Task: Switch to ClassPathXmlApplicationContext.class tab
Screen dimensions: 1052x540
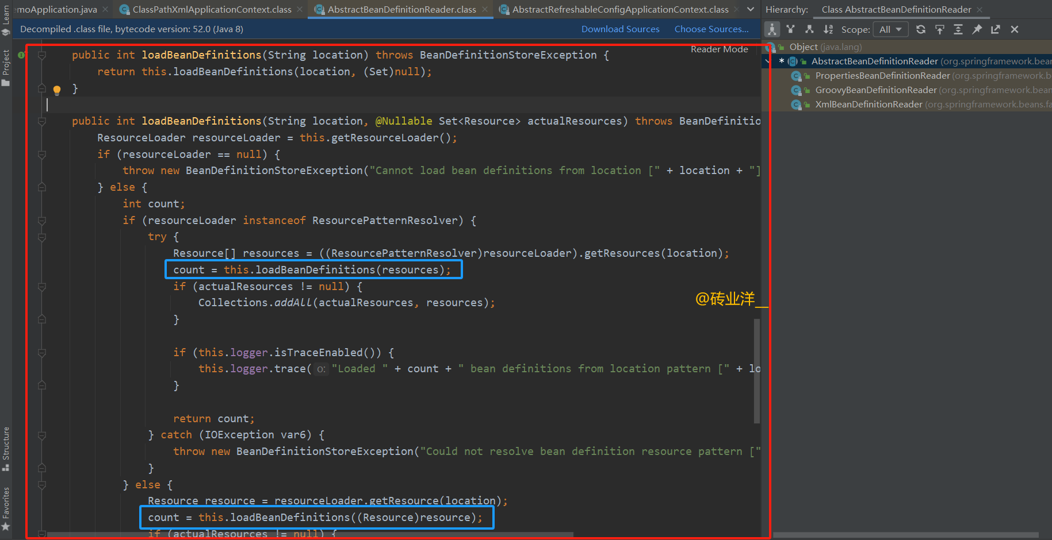Action: click(212, 10)
